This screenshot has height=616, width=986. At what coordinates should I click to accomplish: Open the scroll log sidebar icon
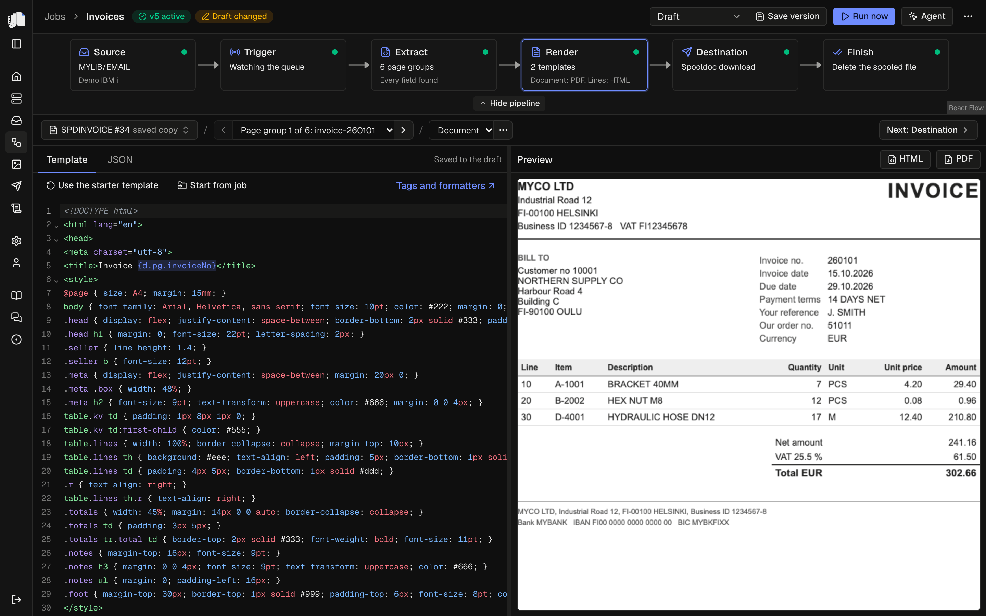[x=16, y=208]
